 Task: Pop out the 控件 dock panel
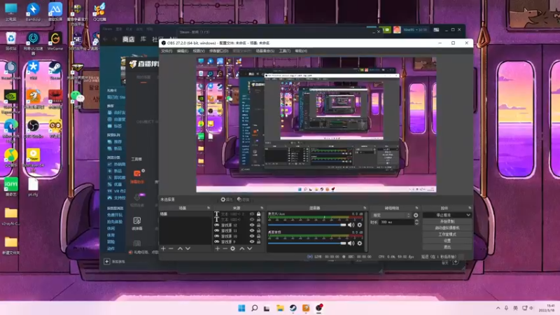pos(469,208)
